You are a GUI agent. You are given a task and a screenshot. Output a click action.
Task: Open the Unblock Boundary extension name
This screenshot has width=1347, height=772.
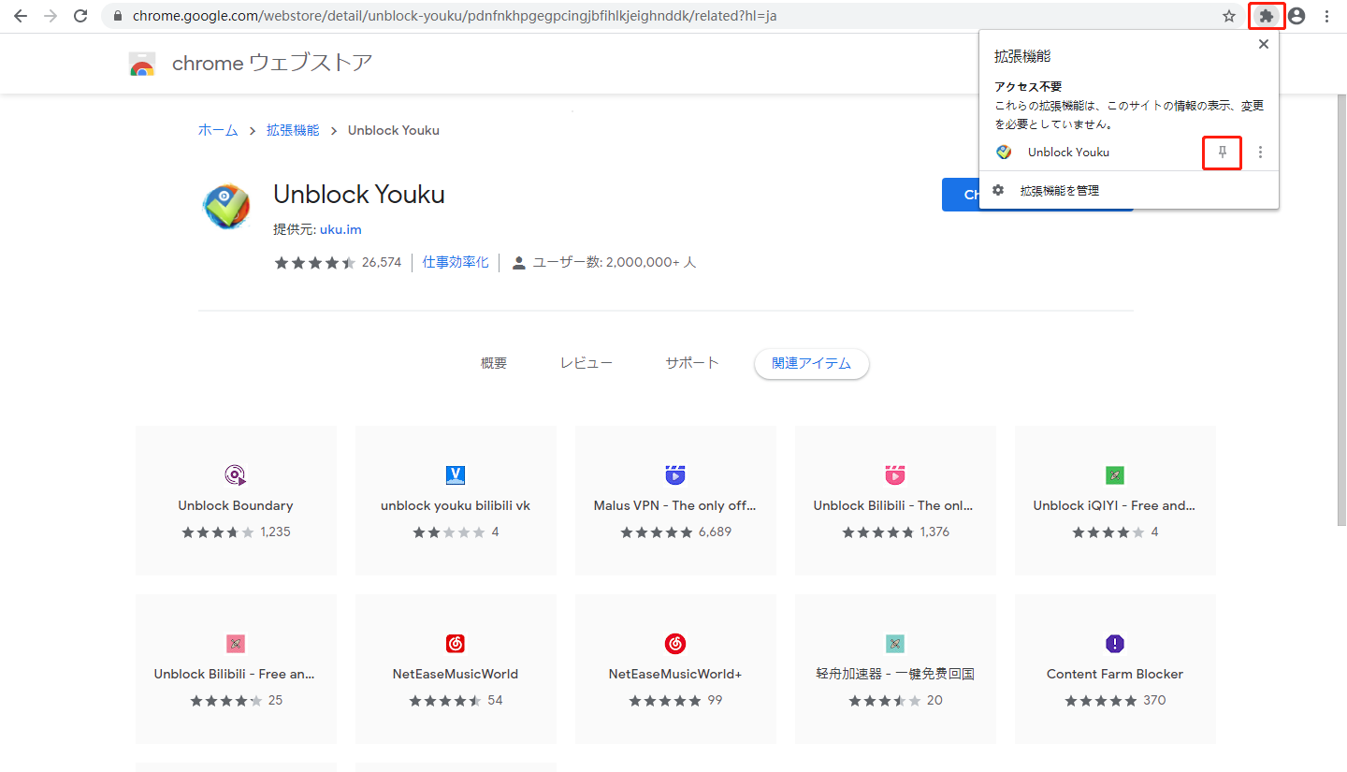[x=236, y=506]
